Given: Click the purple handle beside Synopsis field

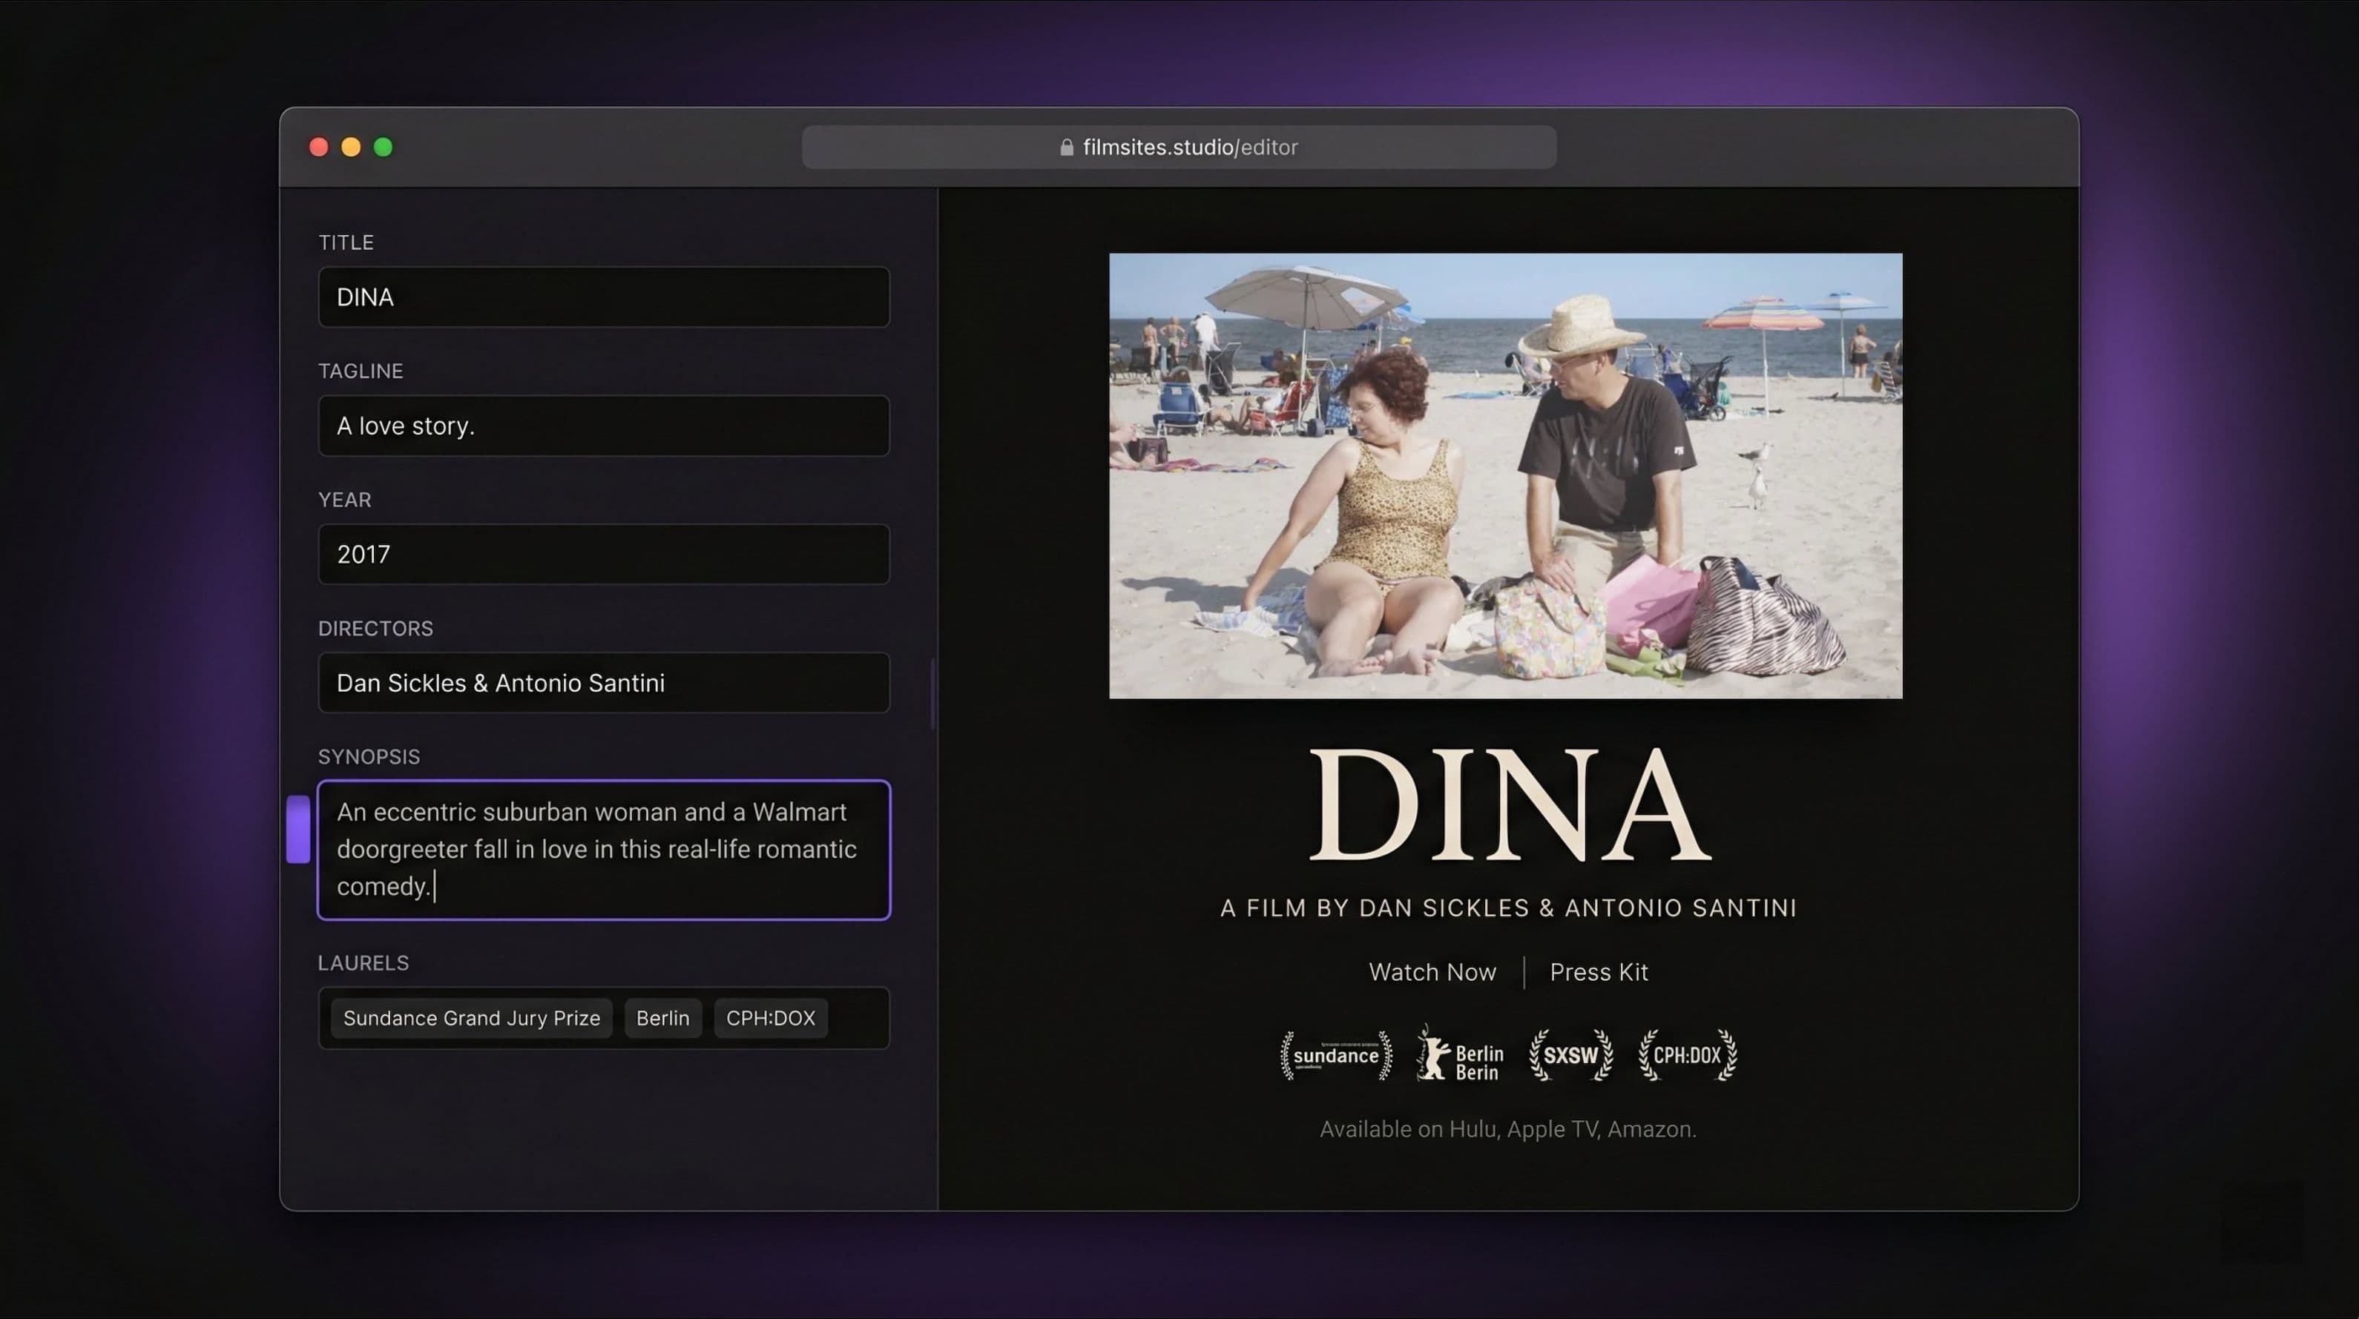Looking at the screenshot, I should pos(297,830).
